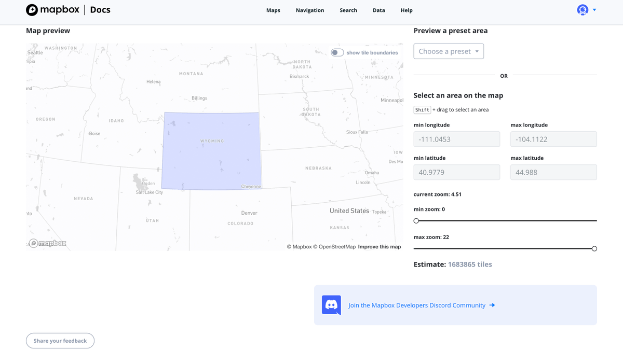Screen dimensions: 623x350
Task: Open the Help menu
Action: [407, 10]
